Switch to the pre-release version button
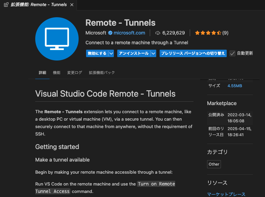265x197 pixels. (193, 53)
